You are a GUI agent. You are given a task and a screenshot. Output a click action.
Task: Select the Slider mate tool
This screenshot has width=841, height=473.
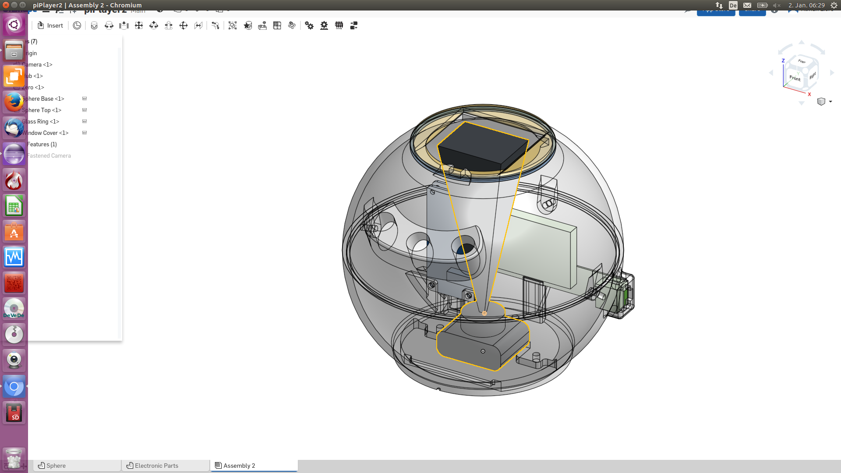[x=124, y=25]
